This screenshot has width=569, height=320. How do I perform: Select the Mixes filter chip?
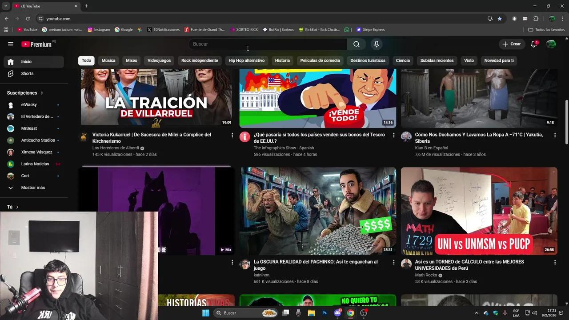(x=131, y=60)
